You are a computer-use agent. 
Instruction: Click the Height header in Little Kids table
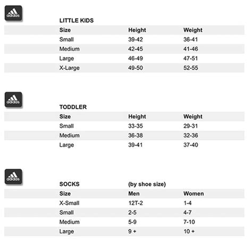tap(137, 30)
